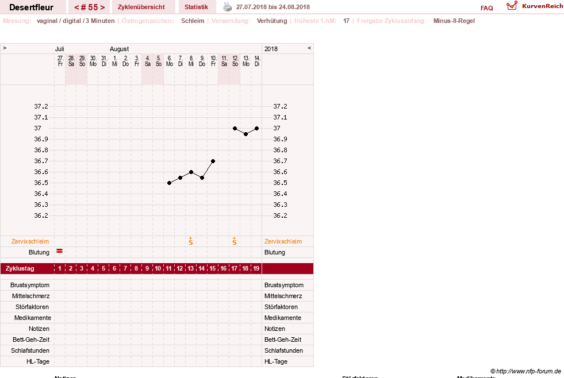Click the Minus-8-Regel setting value
Screen dimensions: 564x378
tap(454, 21)
